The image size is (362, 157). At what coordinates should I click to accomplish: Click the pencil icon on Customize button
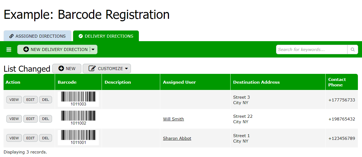[x=92, y=68]
